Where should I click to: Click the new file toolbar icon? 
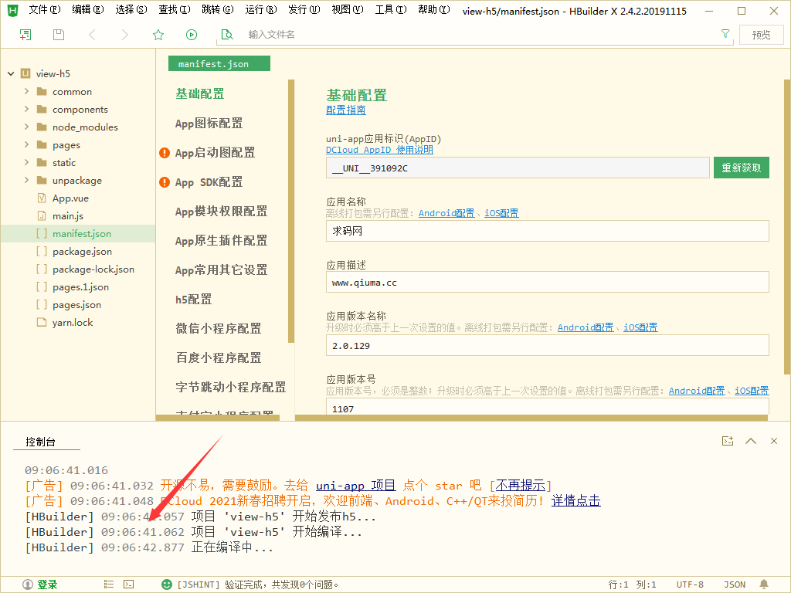(x=25, y=34)
